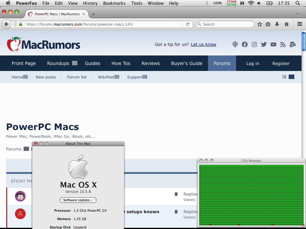Expand the Support submenu indicator
306x229 pixels.
pos(145,77)
